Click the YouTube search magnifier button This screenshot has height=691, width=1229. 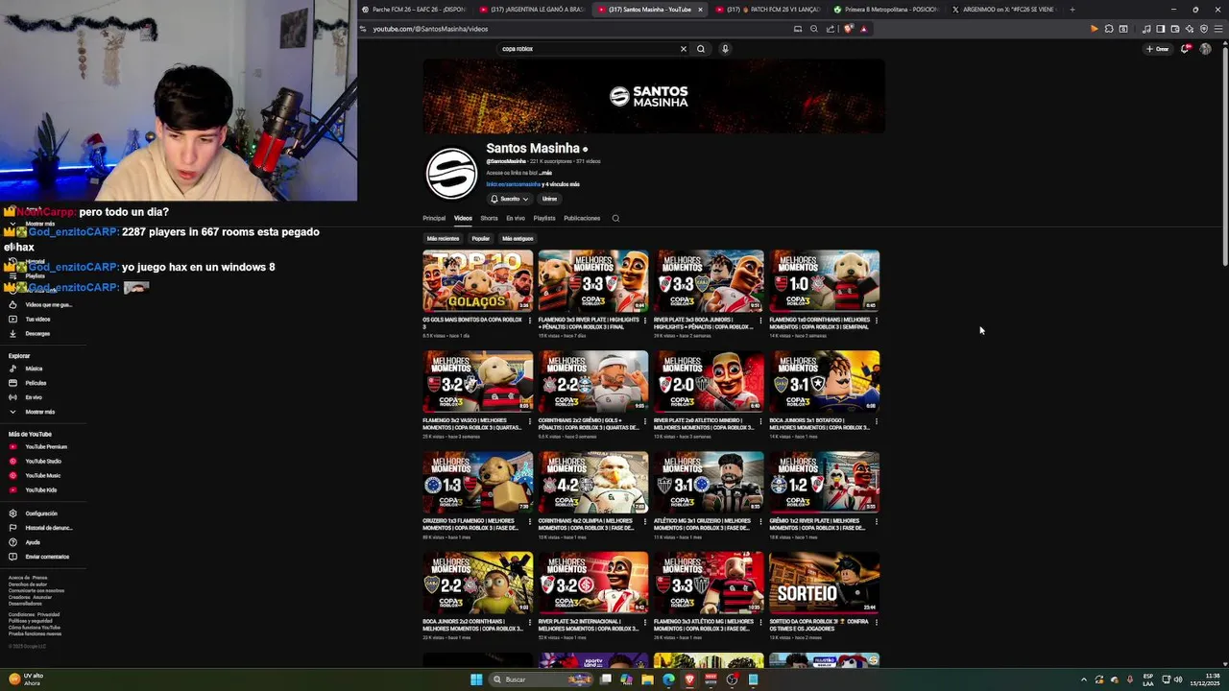point(701,49)
